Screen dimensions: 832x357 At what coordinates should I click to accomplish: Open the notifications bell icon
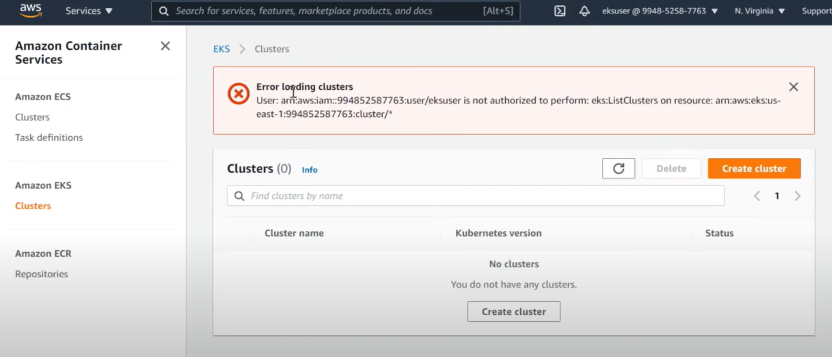tap(584, 11)
